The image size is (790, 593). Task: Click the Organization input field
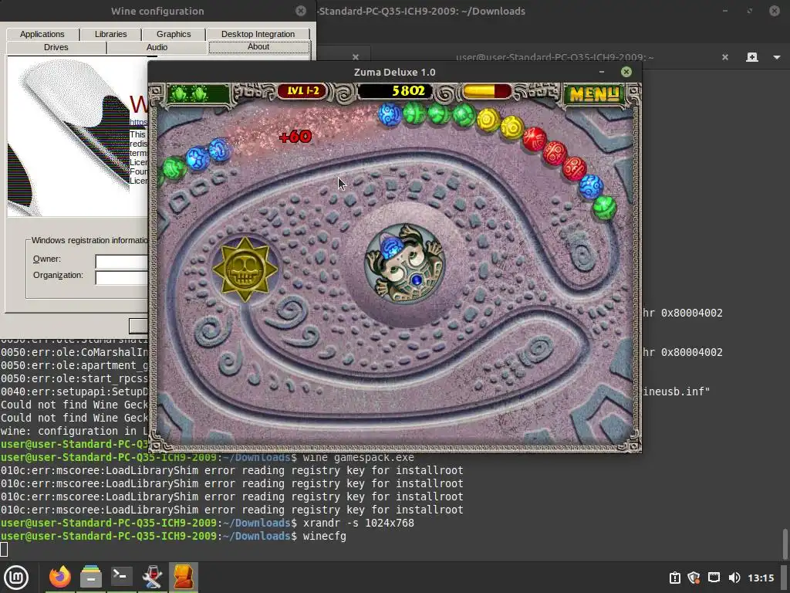coord(121,278)
